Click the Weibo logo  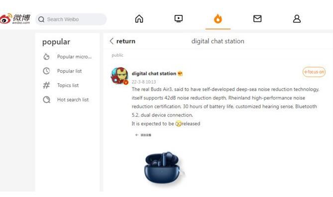pos(15,19)
